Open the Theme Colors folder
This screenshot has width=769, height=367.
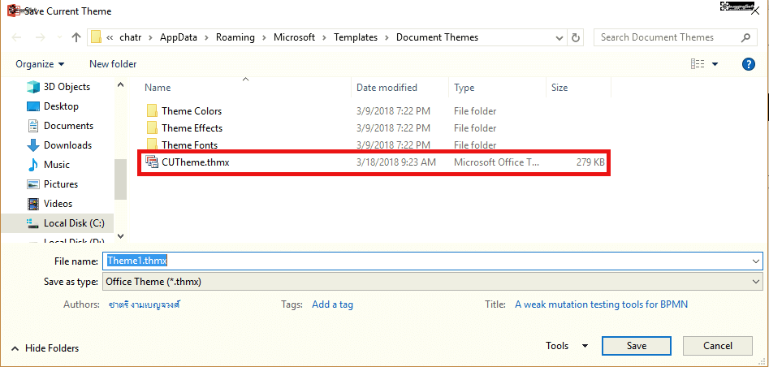click(191, 111)
